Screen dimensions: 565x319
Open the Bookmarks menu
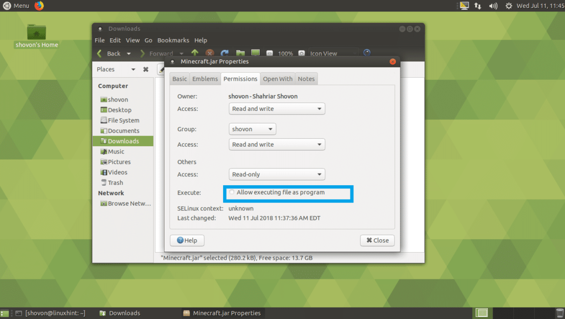click(x=173, y=40)
